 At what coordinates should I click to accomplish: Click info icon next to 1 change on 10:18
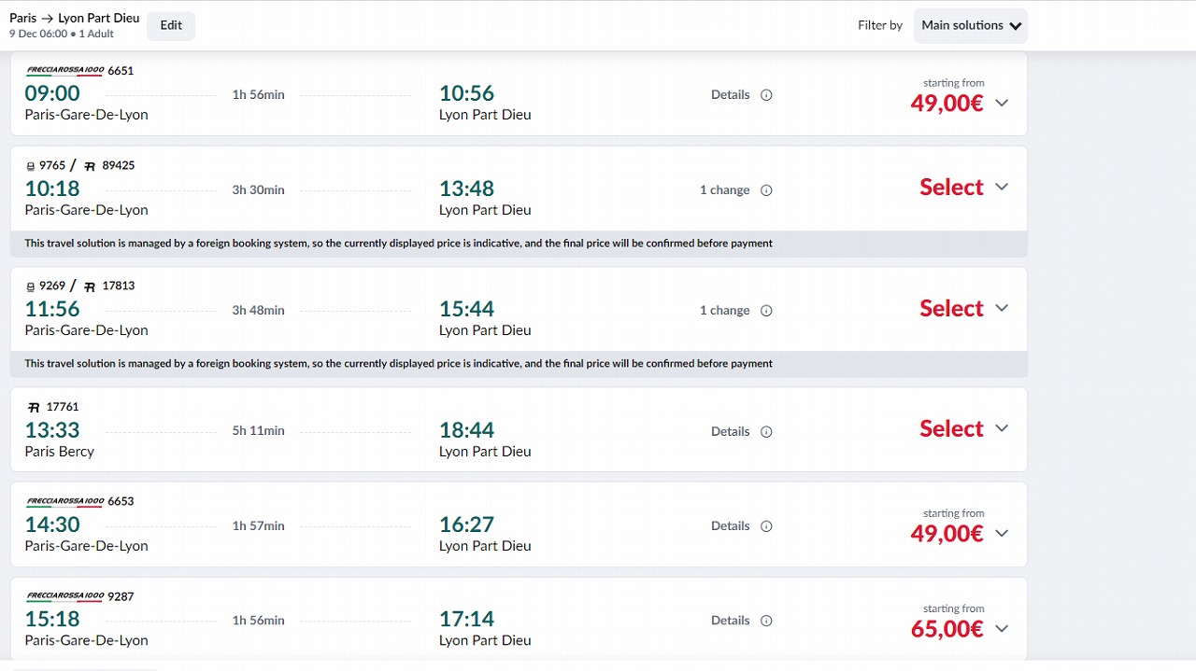[766, 190]
